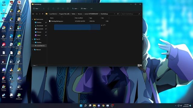This screenshot has width=193, height=108.
Task: Show hidden system tray icons
Action: coord(176,106)
